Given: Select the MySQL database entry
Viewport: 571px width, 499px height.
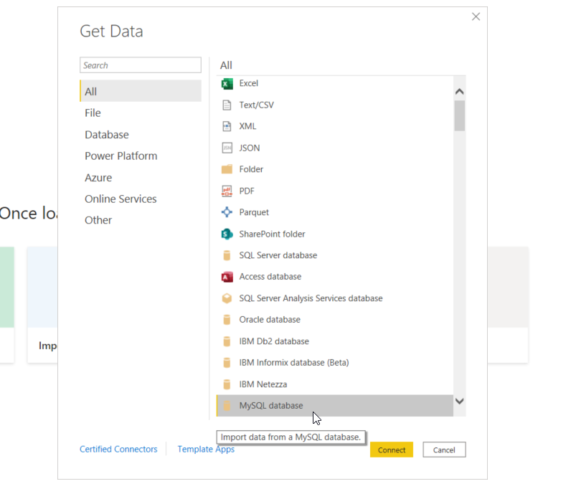Looking at the screenshot, I should (335, 406).
